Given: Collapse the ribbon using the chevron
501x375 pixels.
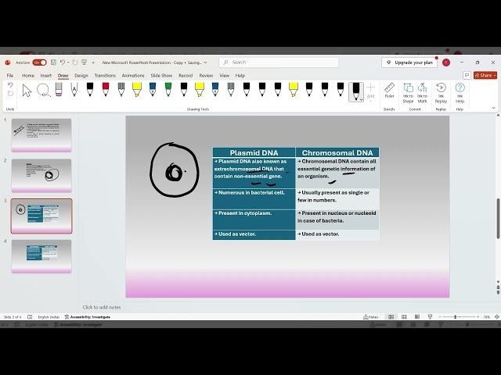Looking at the screenshot, I should [x=494, y=108].
